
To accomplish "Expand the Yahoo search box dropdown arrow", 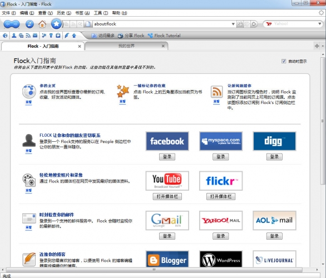I will 319,24.
